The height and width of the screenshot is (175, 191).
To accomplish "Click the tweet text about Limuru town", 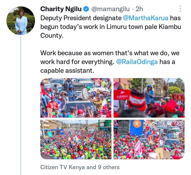I will (x=111, y=27).
